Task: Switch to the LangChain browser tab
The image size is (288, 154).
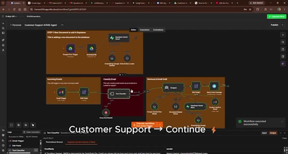Action: [x=141, y=3]
